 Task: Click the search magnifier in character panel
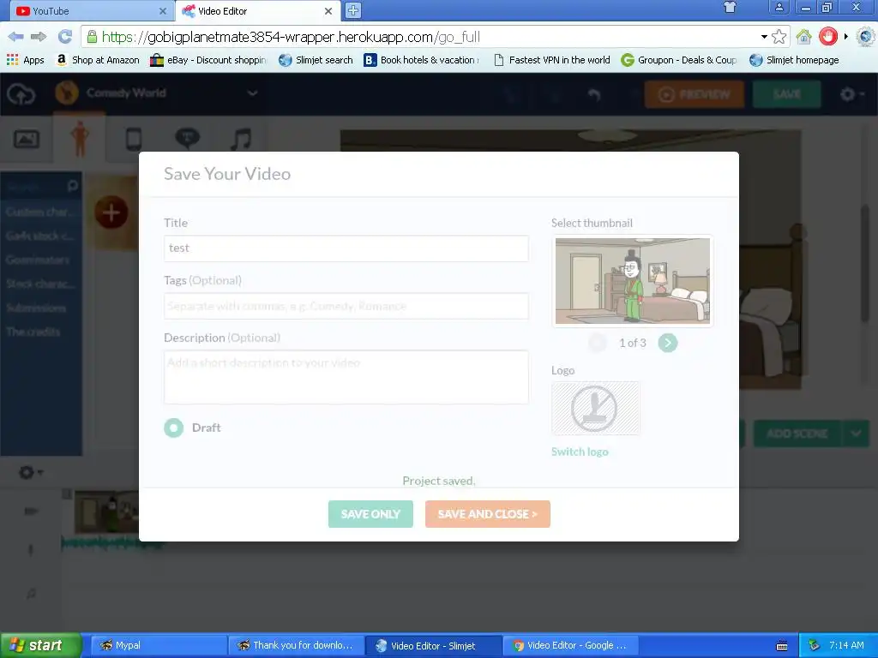pyautogui.click(x=73, y=185)
